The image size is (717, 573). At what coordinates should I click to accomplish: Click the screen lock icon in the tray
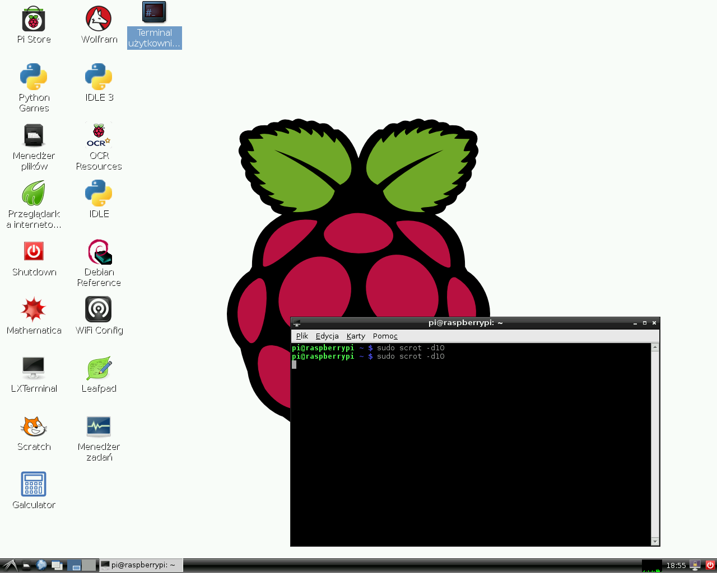click(x=695, y=565)
